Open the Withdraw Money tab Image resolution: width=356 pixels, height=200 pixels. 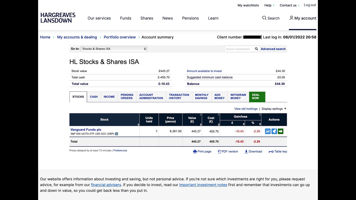pos(238,97)
